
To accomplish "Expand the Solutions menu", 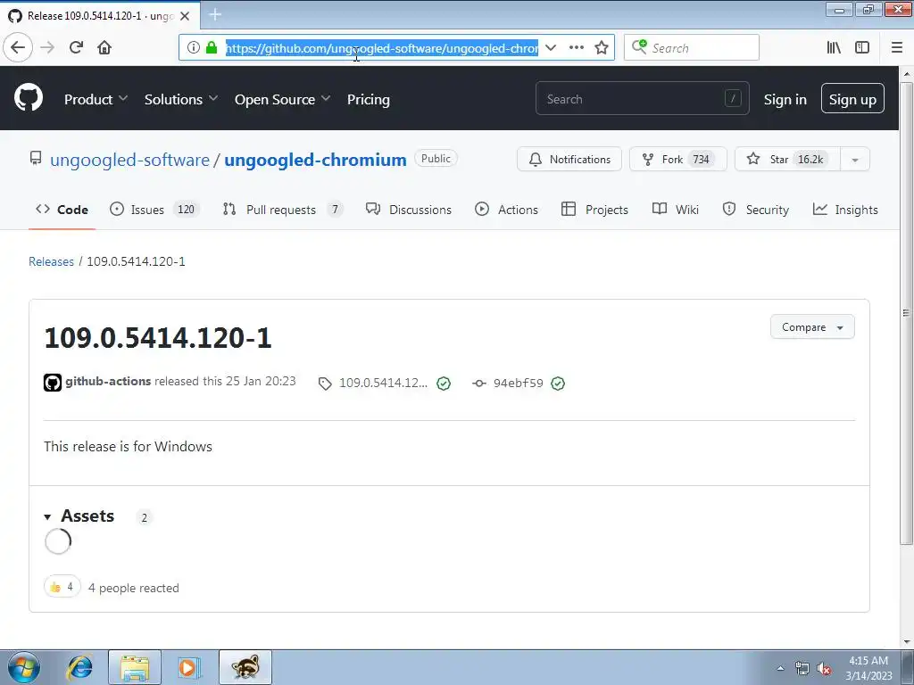I will (x=180, y=100).
